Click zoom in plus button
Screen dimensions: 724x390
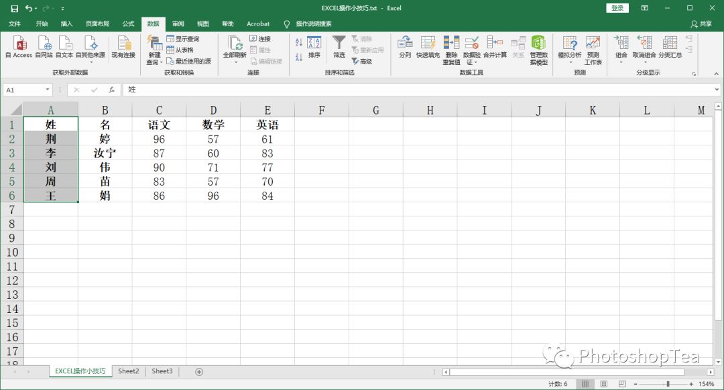coord(691,384)
